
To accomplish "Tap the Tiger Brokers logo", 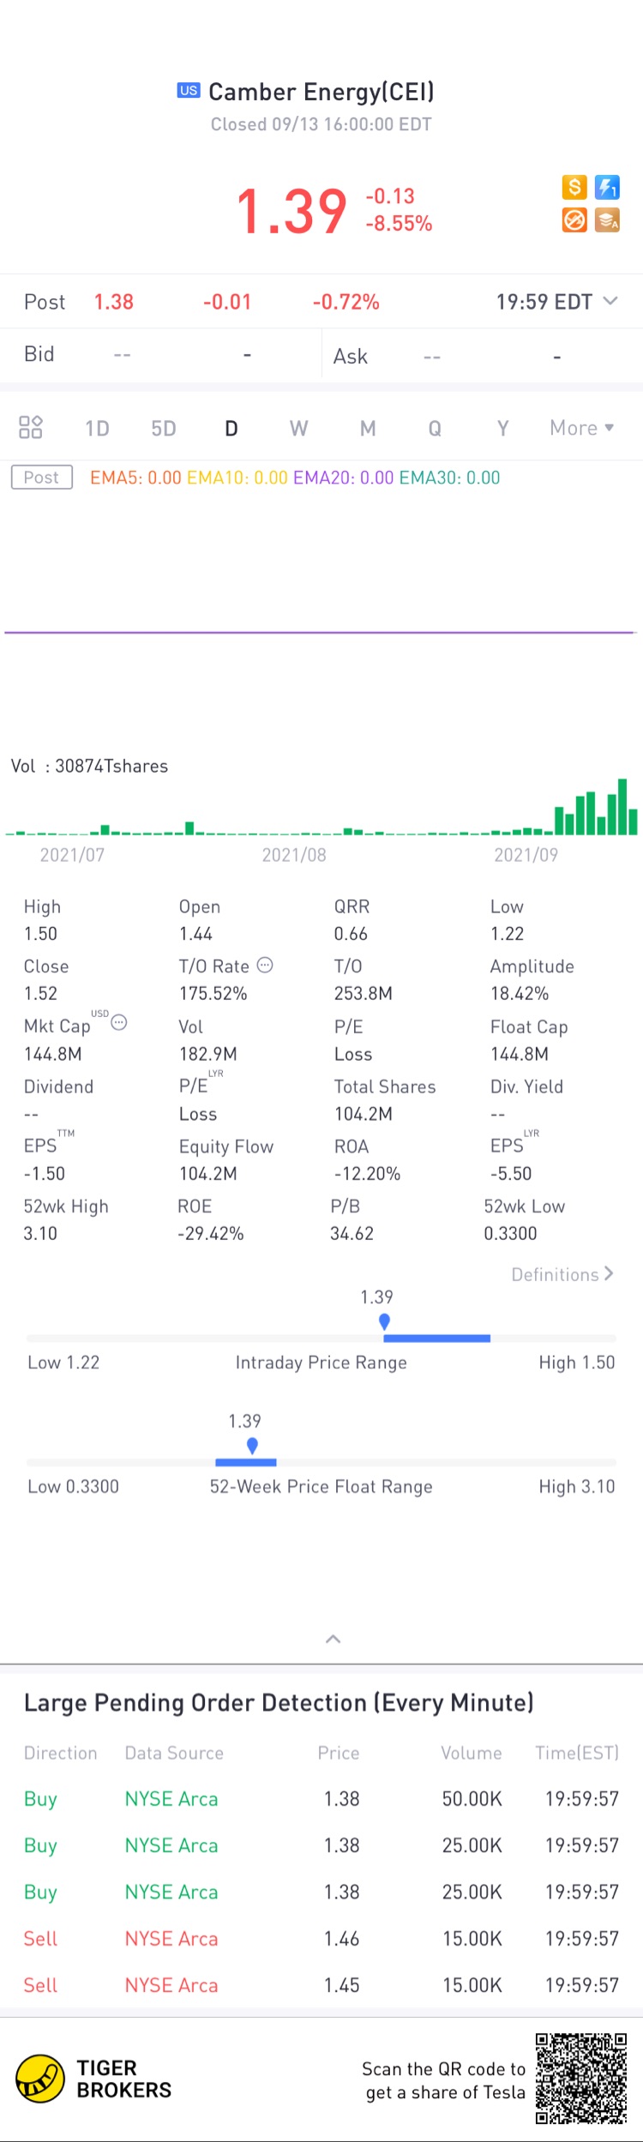I will 40,2079.
